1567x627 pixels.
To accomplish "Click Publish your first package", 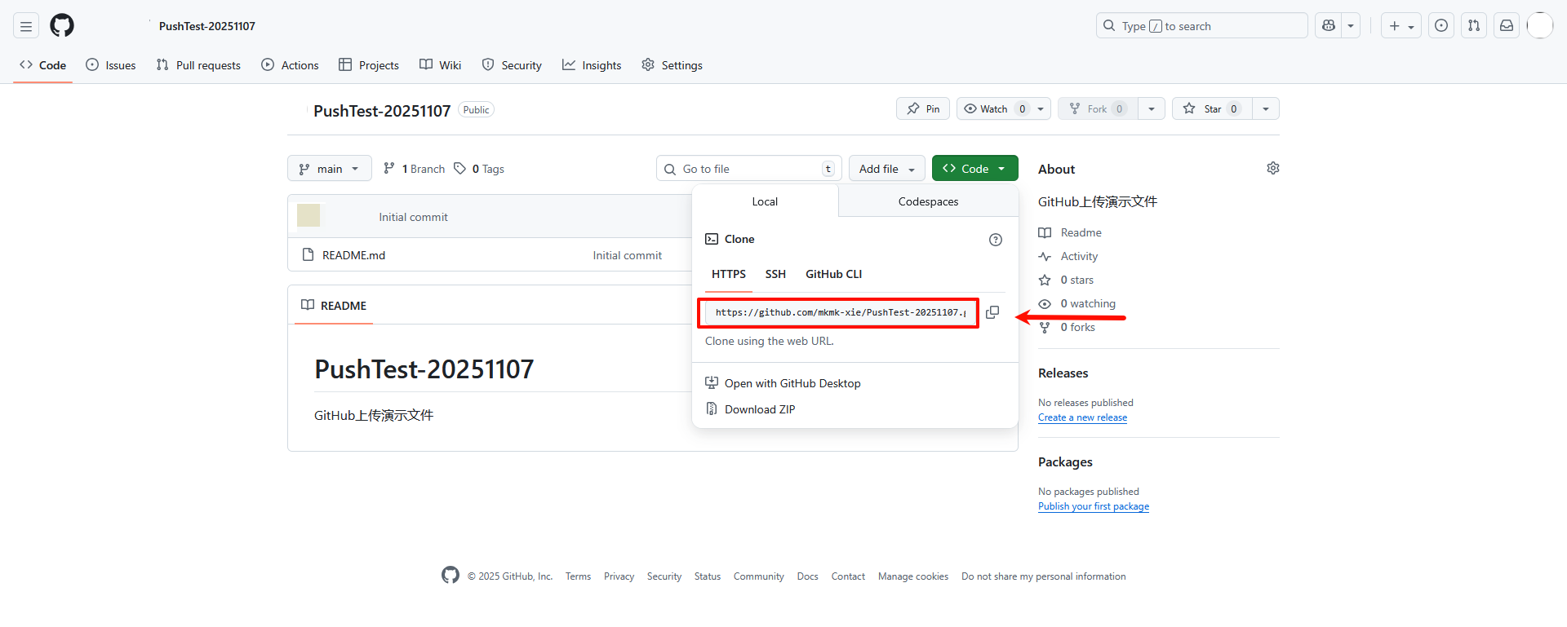I will (1094, 506).
